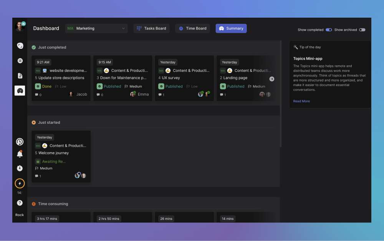
Task: Switch to the Time Board tab
Action: pos(192,28)
